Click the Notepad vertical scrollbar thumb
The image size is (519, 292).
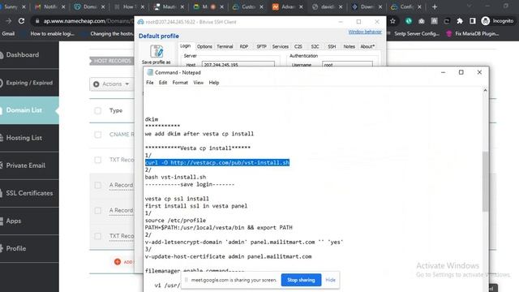coord(485,182)
